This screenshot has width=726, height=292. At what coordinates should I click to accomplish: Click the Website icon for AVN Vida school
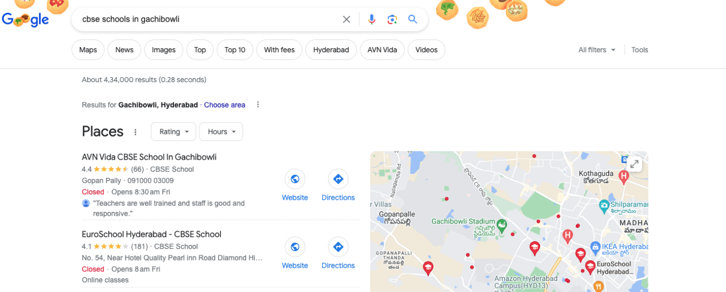(x=294, y=179)
